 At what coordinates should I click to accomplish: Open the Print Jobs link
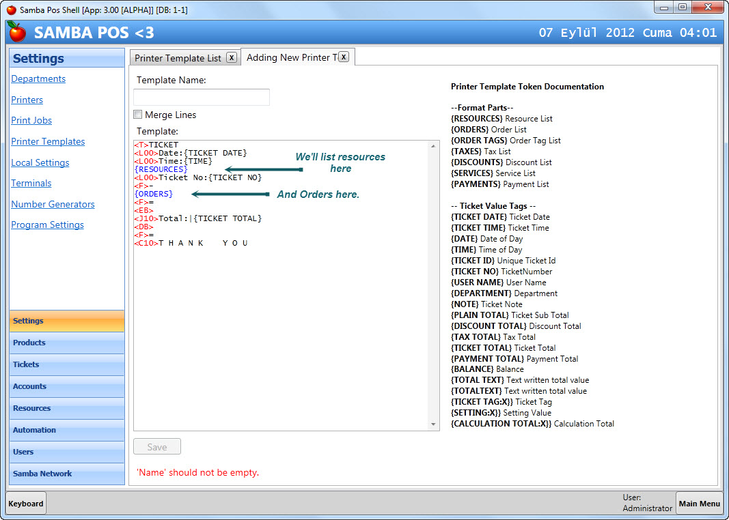pyautogui.click(x=31, y=120)
